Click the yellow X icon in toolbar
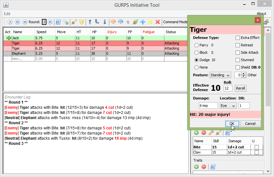The image size is (274, 177). point(150,22)
